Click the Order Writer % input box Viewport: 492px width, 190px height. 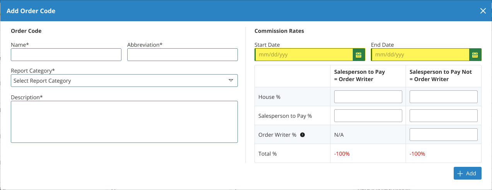(x=443, y=135)
